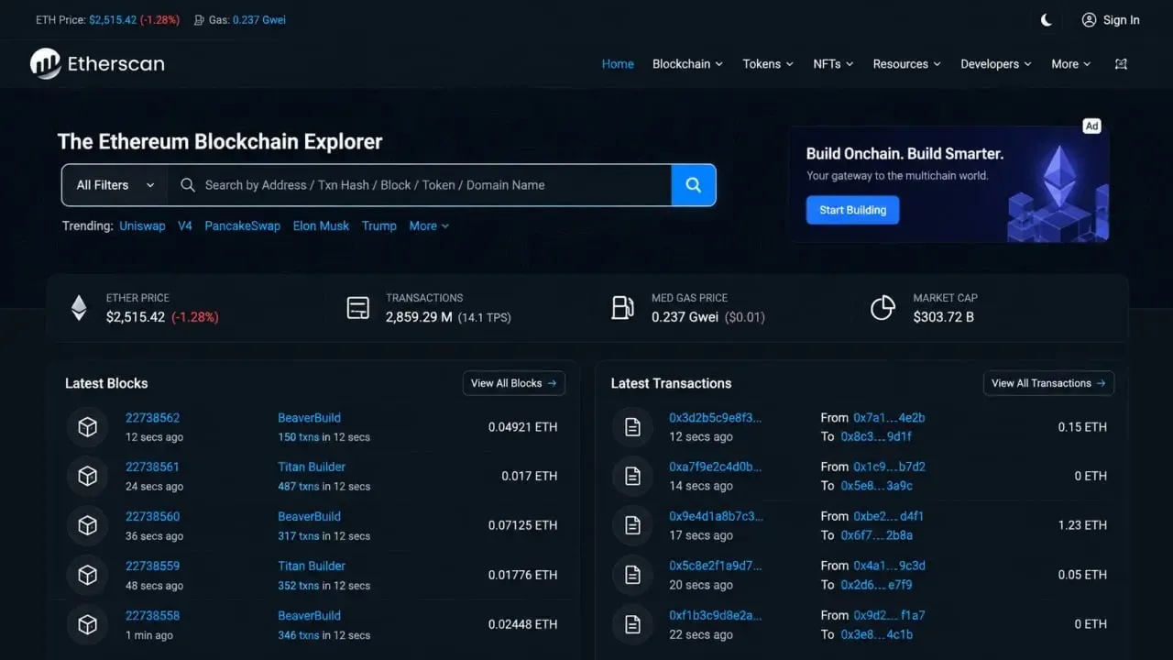The image size is (1173, 660).
Task: Expand the Developers menu
Action: (996, 64)
